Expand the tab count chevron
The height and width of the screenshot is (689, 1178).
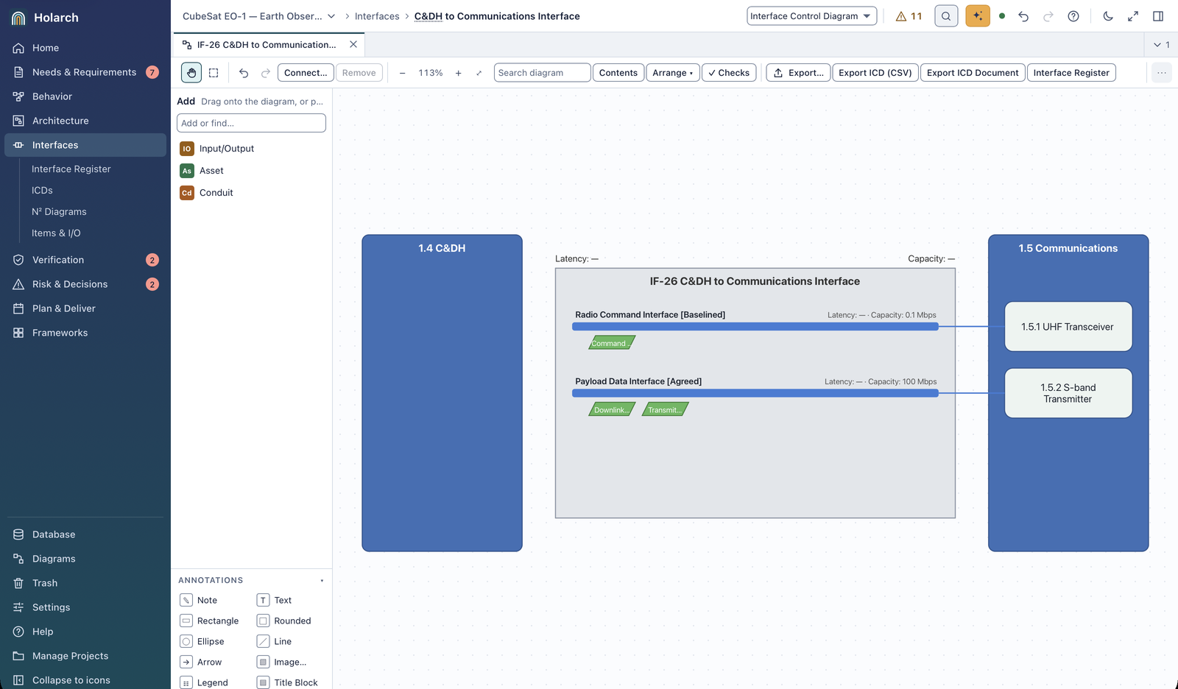[x=1162, y=45]
